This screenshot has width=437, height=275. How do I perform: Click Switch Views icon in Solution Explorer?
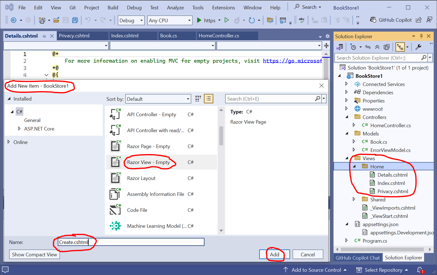coord(340,47)
